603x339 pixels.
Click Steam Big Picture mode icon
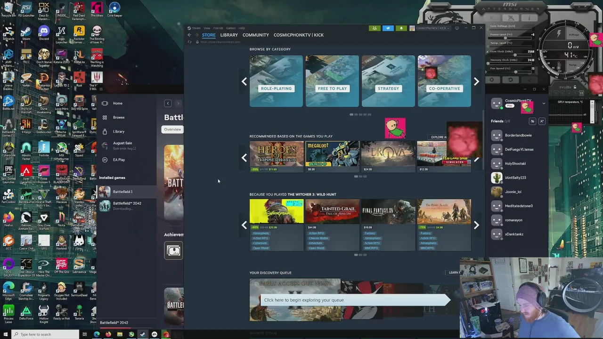point(456,28)
